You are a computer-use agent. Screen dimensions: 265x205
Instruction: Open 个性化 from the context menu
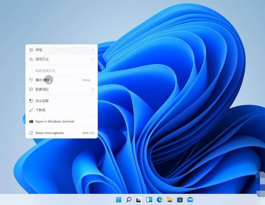[x=61, y=110]
